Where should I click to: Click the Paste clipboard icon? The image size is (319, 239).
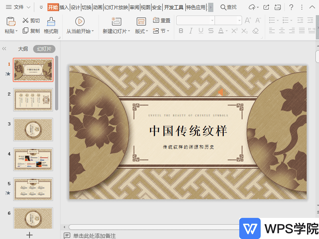(x=11, y=22)
